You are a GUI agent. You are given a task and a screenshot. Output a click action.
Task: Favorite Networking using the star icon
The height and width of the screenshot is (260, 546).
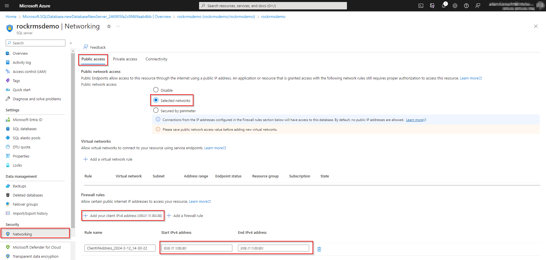pos(109,26)
